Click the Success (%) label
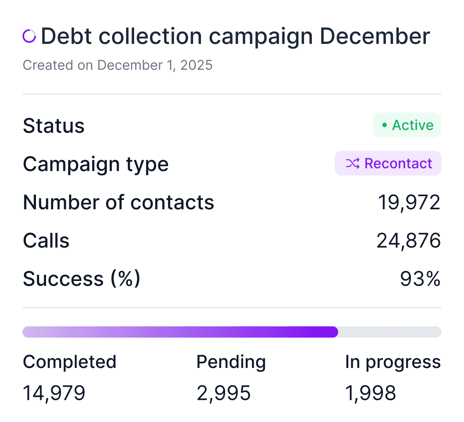The width and height of the screenshot is (464, 422). coord(82,279)
